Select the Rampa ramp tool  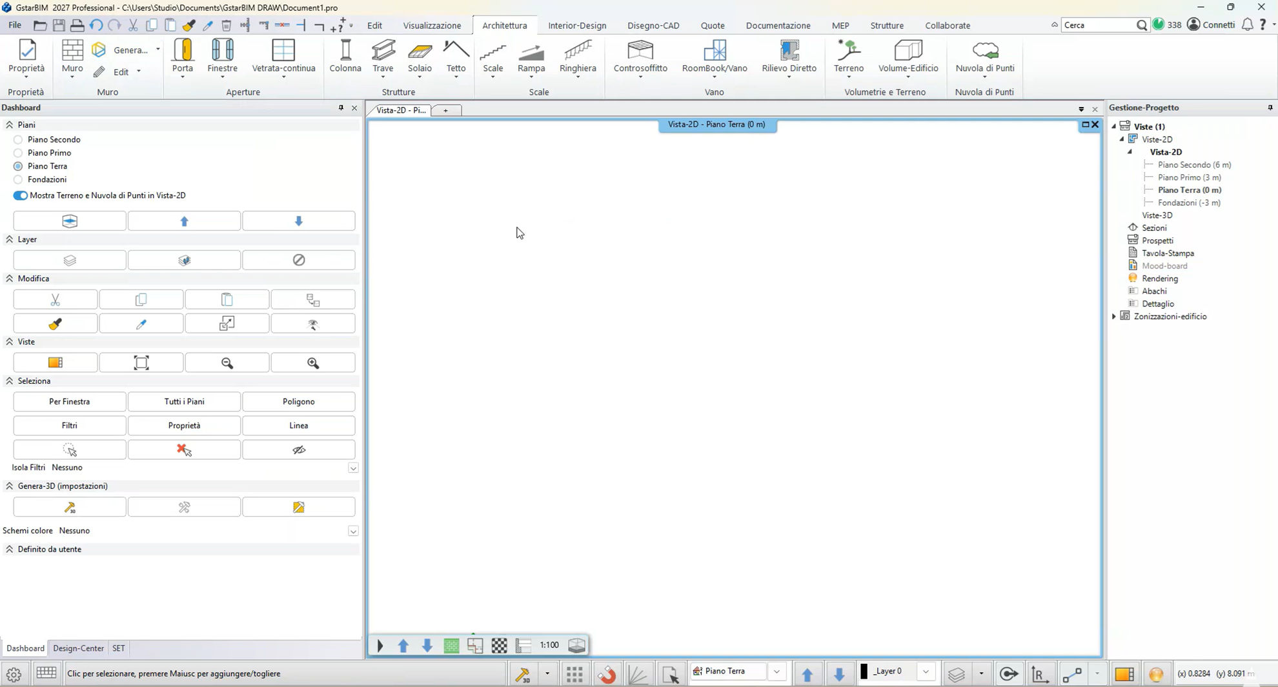pyautogui.click(x=531, y=56)
